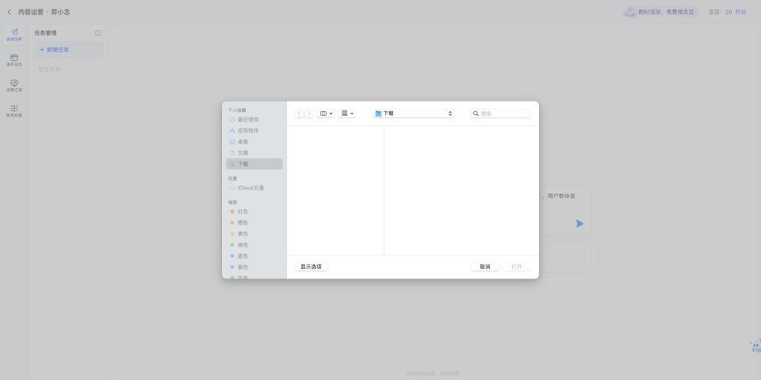Open the column view mode dropdown
This screenshot has width=761, height=380.
pyautogui.click(x=326, y=113)
